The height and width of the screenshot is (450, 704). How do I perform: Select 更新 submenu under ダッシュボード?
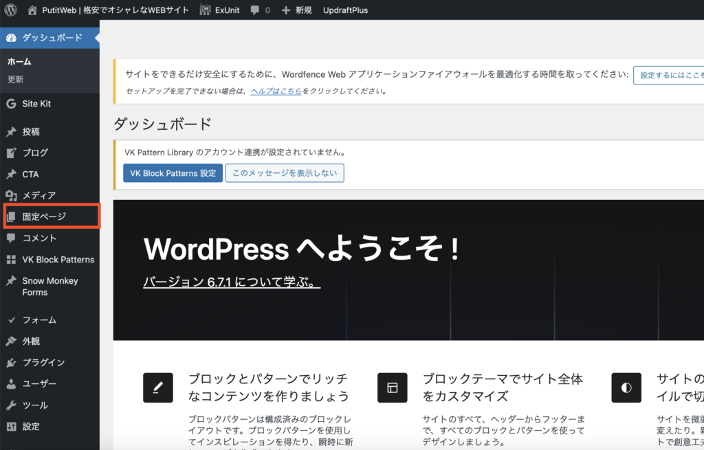click(16, 79)
